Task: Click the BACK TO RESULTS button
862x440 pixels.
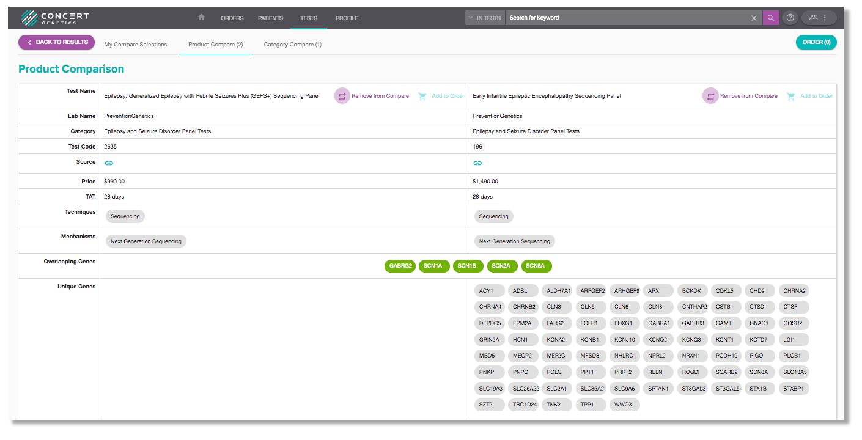Action: click(57, 42)
